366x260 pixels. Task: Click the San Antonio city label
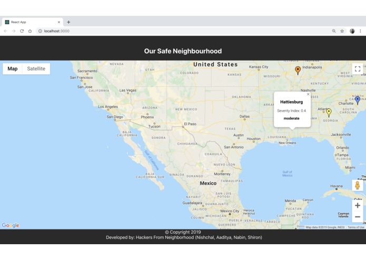[234, 147]
